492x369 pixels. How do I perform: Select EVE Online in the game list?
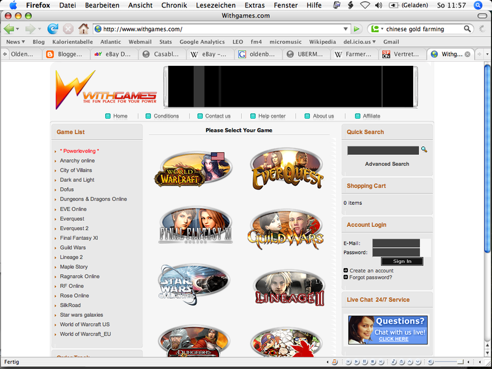[x=73, y=209]
